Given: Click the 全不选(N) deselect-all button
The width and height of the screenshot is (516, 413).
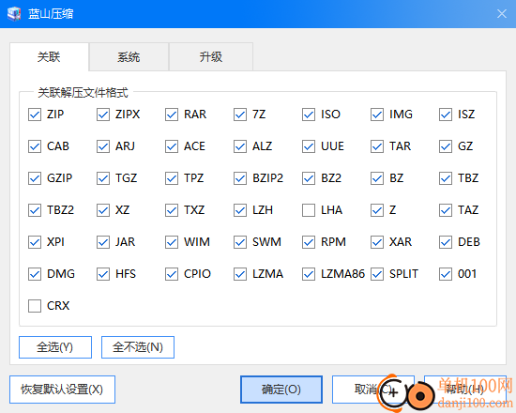Looking at the screenshot, I should pos(138,347).
